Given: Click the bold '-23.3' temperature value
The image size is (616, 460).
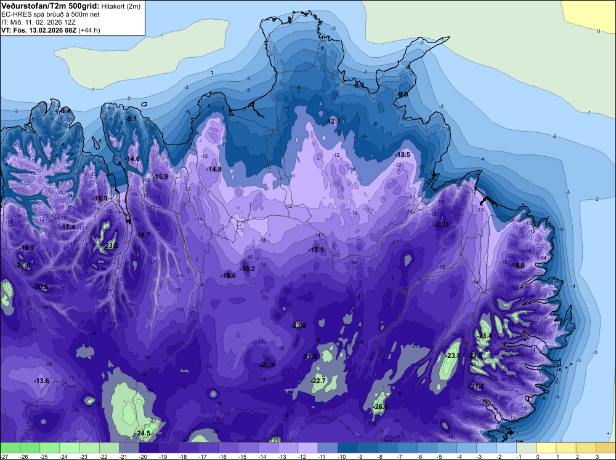Looking at the screenshot, I should [111, 246].
